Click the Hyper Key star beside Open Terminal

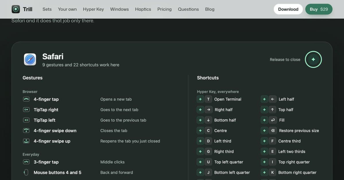pyautogui.click(x=200, y=99)
